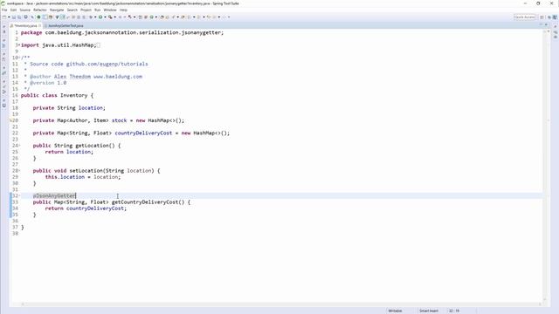The height and width of the screenshot is (314, 559).
Task: Switch to the JsonAnyGetterTest.java tab
Action: 66,25
